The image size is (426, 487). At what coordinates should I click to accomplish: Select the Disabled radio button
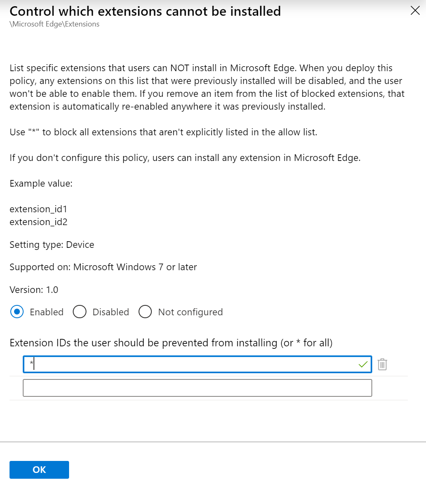coord(79,312)
